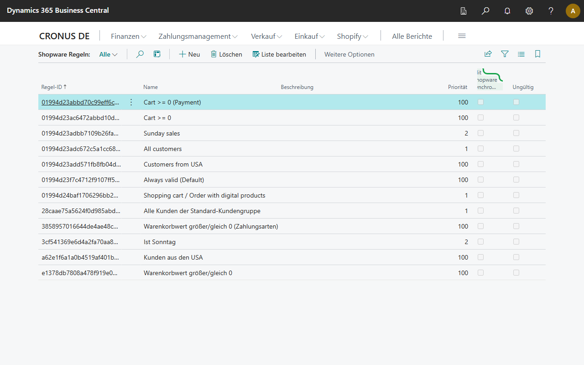Select Alle Kunden der Standard-Kundengruppe cell
This screenshot has width=584, height=365.
click(202, 211)
